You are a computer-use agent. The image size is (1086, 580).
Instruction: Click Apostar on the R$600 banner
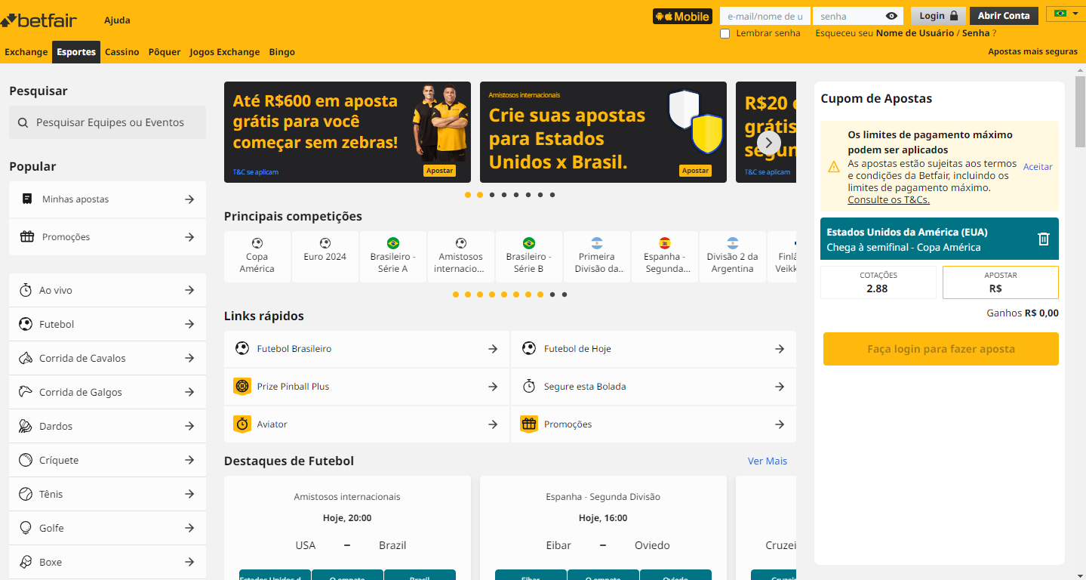click(x=439, y=171)
